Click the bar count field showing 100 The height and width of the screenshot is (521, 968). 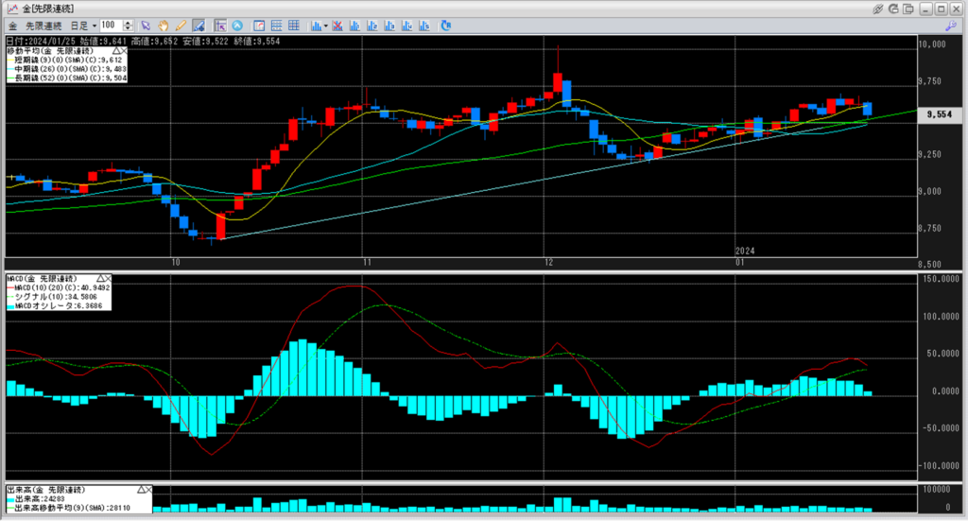(109, 25)
